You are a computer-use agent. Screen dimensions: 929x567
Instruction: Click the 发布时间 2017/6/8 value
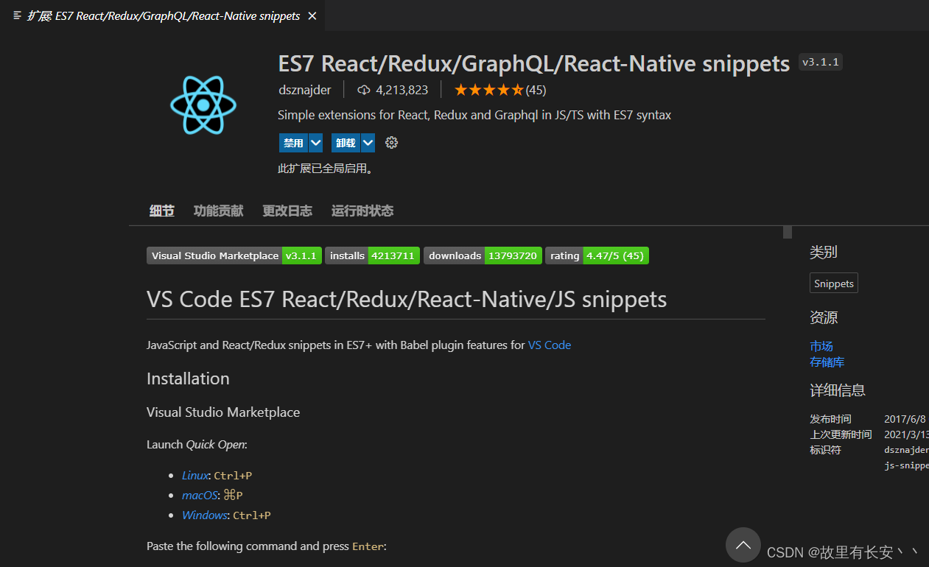905,419
